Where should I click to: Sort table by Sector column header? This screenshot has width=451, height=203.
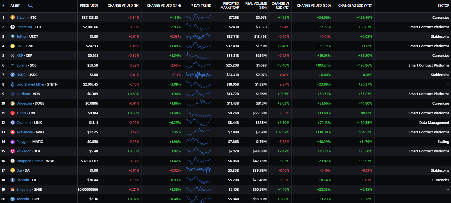point(443,6)
